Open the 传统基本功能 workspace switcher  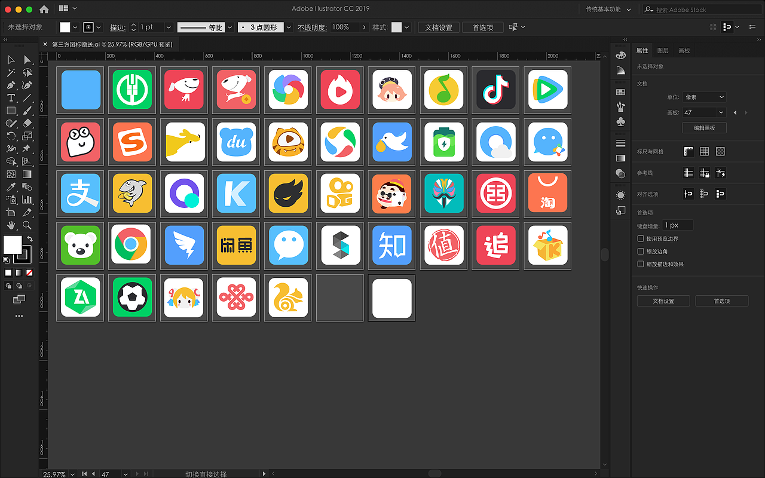click(608, 10)
